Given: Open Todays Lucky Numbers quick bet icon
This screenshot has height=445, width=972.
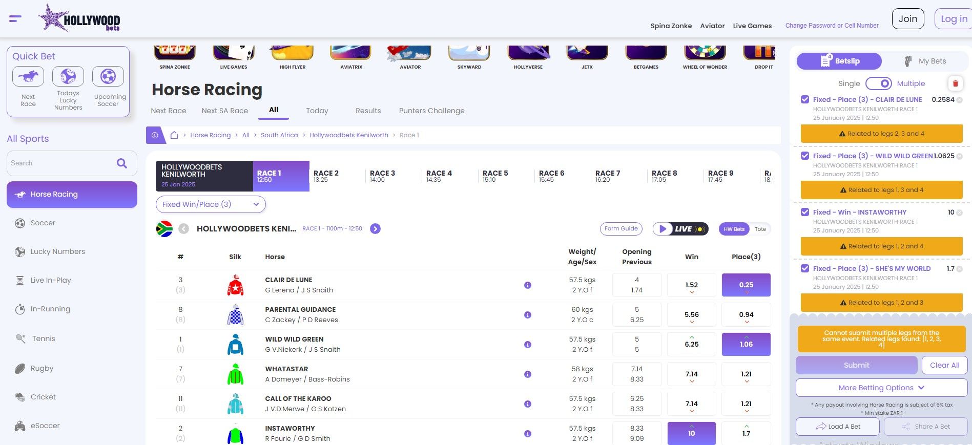Looking at the screenshot, I should (x=68, y=77).
